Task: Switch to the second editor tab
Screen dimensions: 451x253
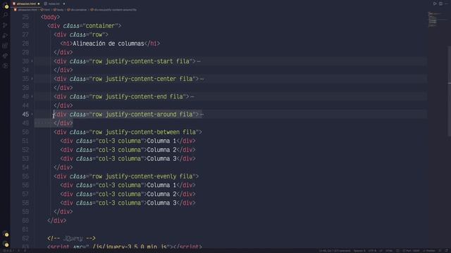Action: tap(54, 4)
